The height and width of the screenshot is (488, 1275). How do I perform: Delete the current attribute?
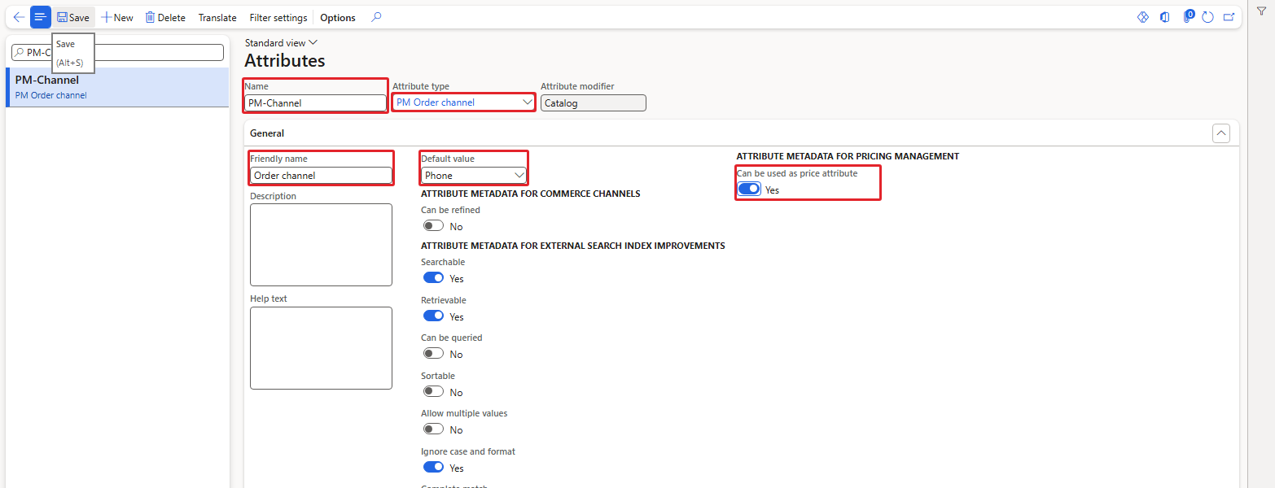point(165,17)
